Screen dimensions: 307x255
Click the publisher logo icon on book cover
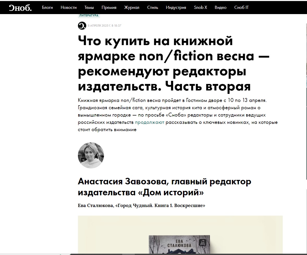pyautogui.click(x=202, y=242)
